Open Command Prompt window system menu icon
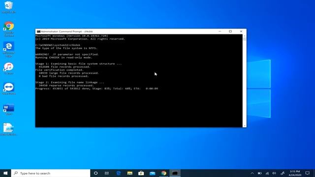The image size is (315, 177). point(38,31)
